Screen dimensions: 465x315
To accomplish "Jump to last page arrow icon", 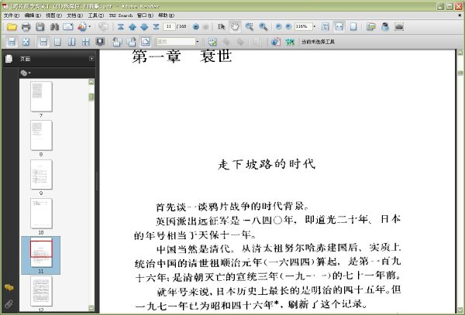I will [156, 27].
